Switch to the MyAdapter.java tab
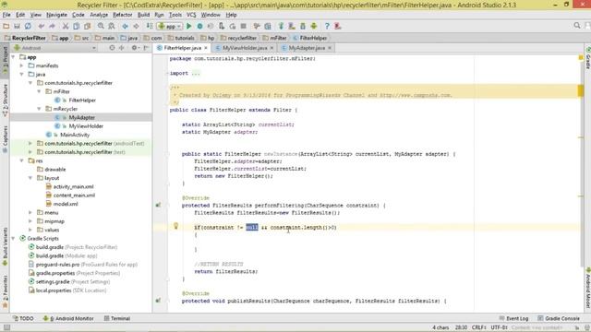This screenshot has width=591, height=332. [x=307, y=48]
